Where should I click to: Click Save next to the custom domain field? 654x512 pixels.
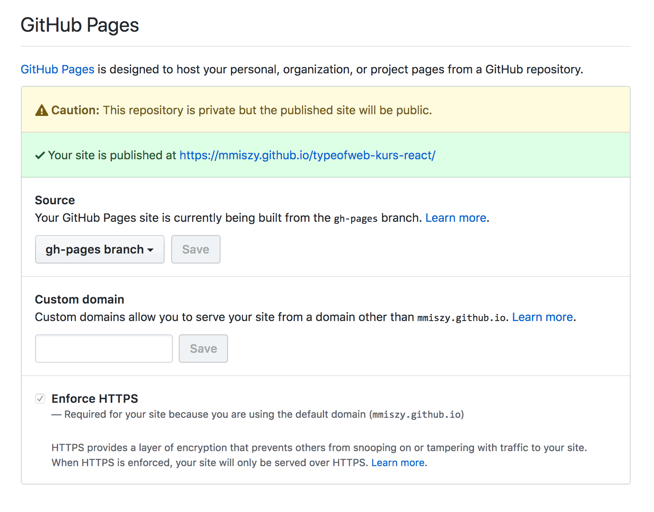tap(203, 349)
